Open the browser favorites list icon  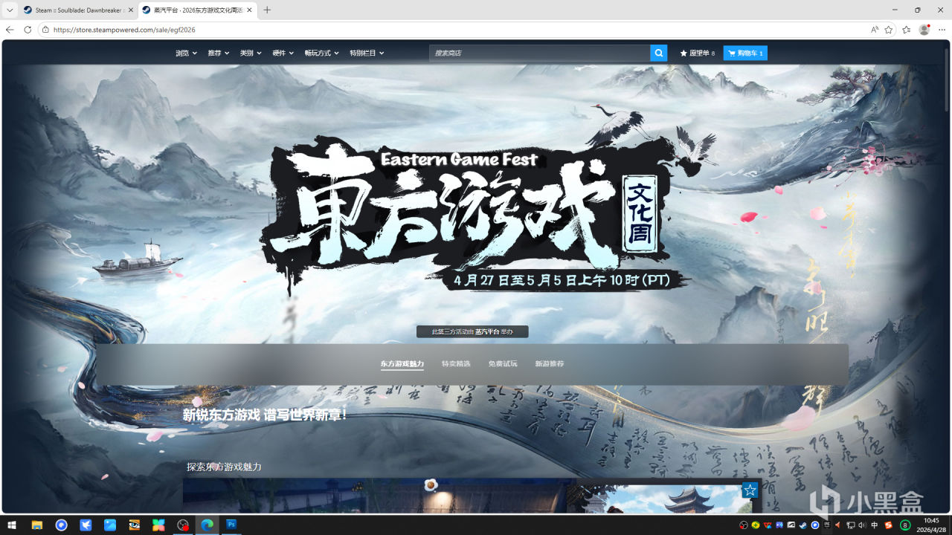[x=906, y=30]
